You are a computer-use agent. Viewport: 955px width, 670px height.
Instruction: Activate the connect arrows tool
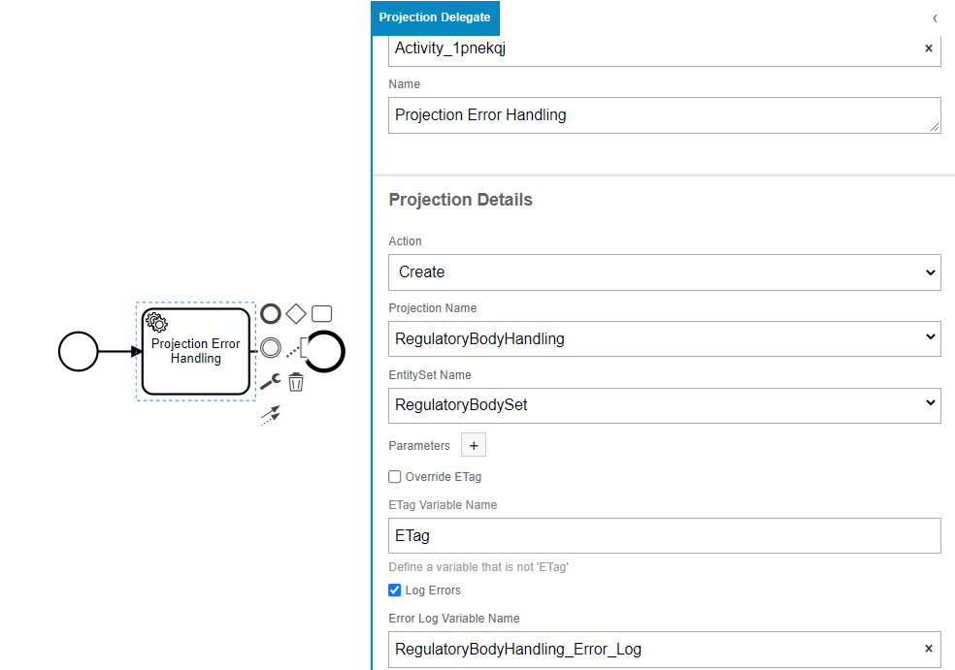click(x=271, y=415)
